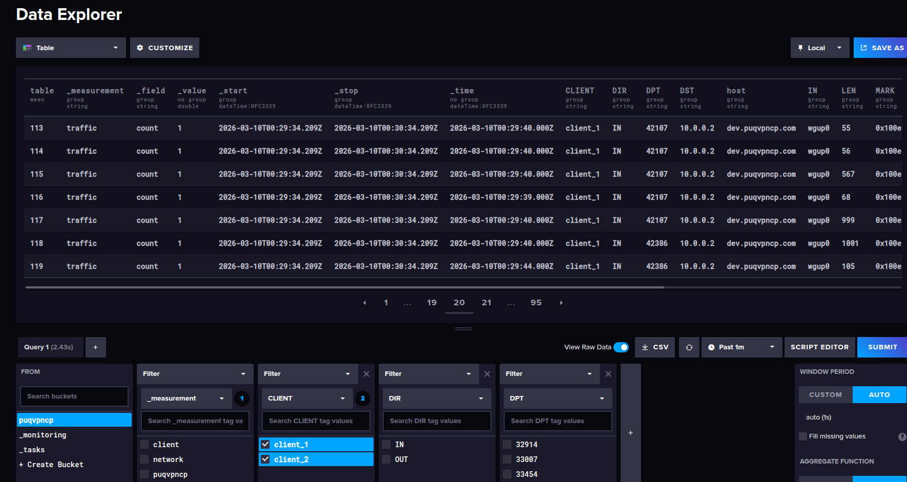Click table number 119 cell
Image resolution: width=907 pixels, height=482 pixels.
point(36,266)
